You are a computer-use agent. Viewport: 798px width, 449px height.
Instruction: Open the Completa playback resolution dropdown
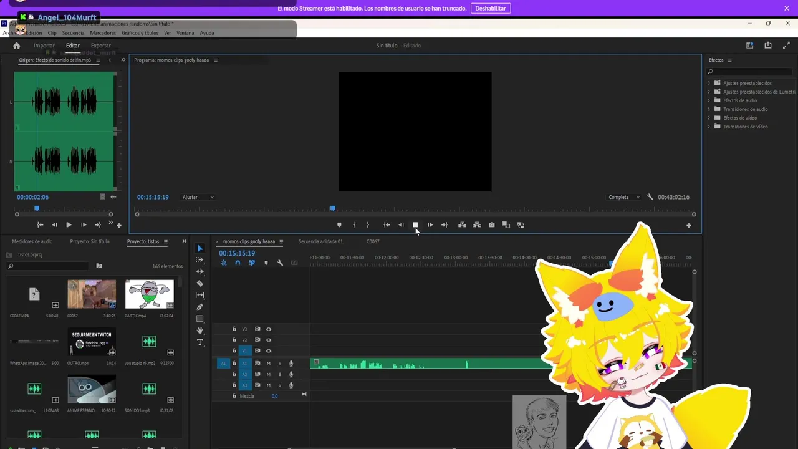(x=624, y=197)
